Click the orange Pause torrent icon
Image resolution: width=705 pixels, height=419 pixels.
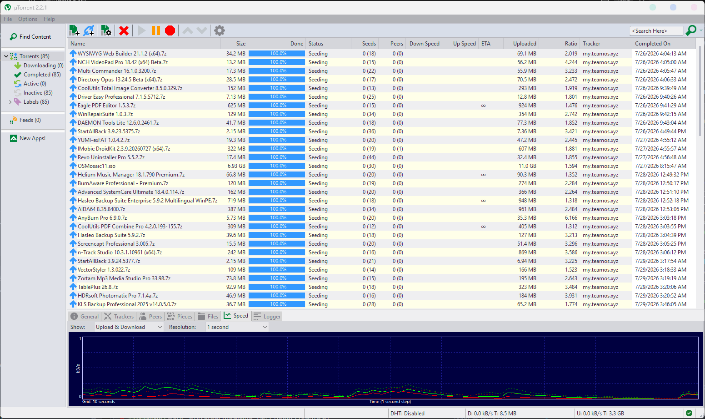[156, 30]
